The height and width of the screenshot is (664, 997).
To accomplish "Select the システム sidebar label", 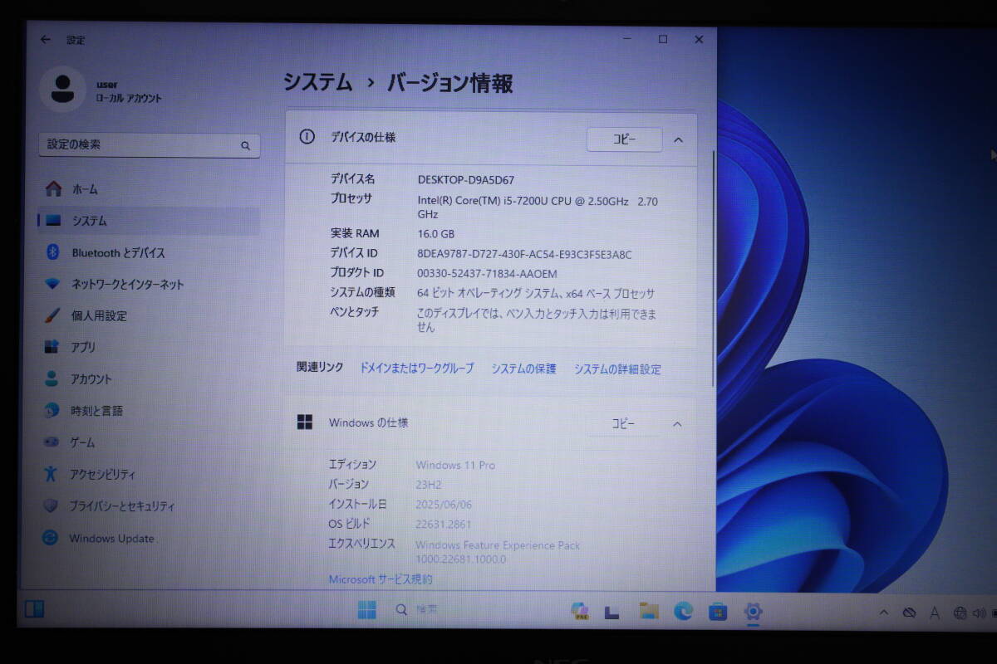I will (89, 221).
